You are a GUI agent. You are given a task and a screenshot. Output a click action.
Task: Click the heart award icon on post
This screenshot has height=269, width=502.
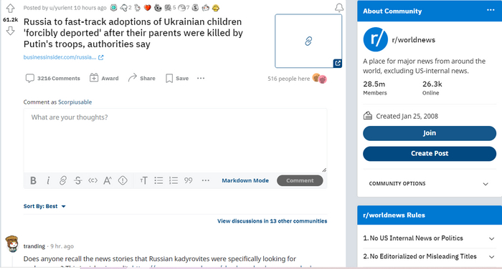pyautogui.click(x=147, y=8)
